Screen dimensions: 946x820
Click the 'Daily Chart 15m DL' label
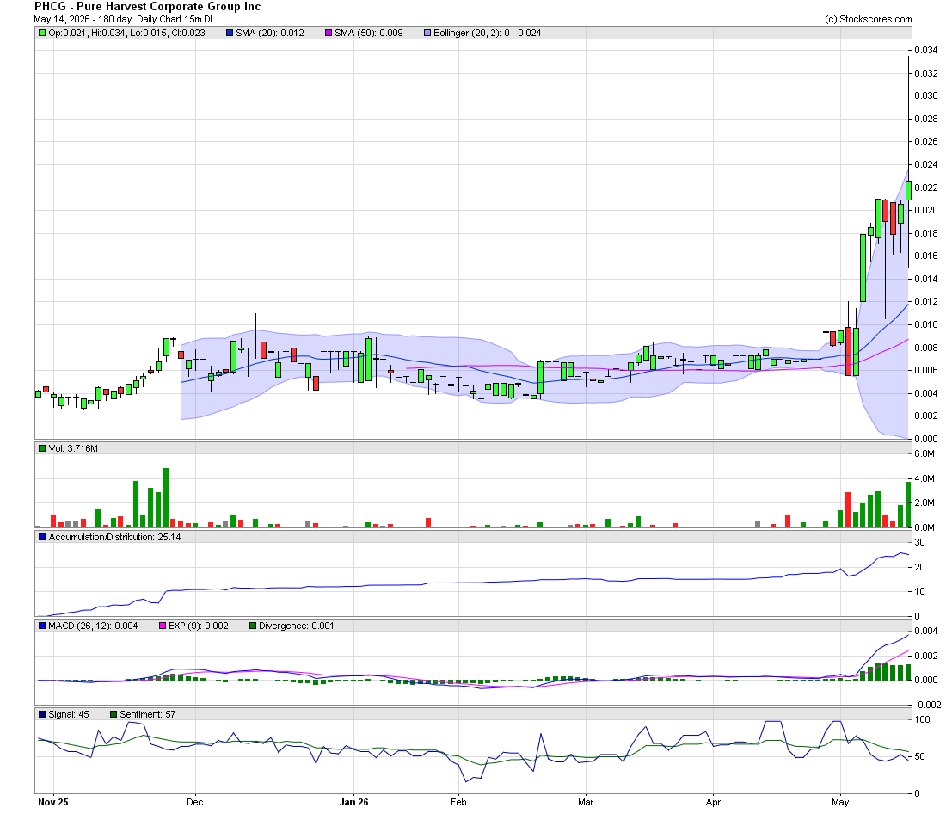(176, 19)
